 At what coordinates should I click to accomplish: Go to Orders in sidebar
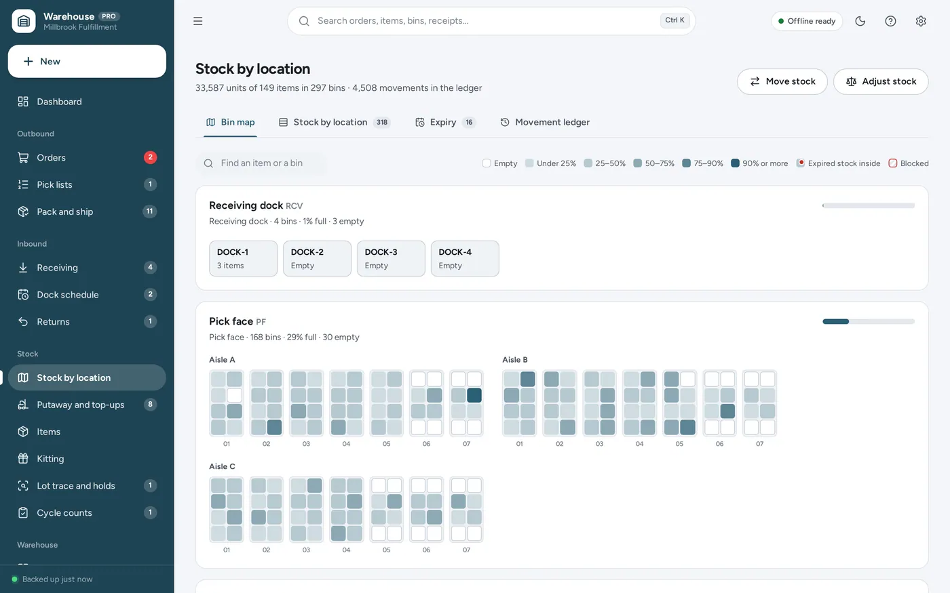tap(87, 157)
